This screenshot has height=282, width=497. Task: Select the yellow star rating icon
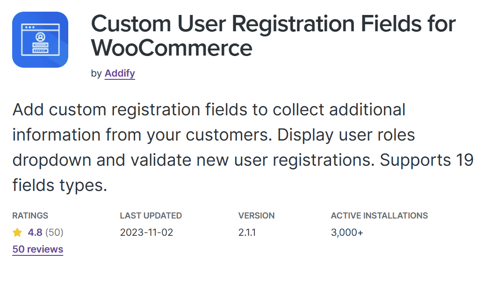pos(17,232)
